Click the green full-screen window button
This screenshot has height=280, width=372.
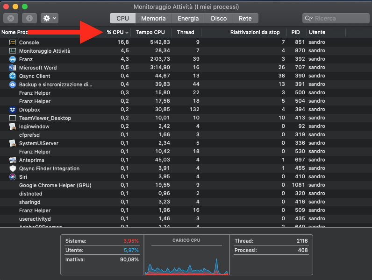[25, 7]
